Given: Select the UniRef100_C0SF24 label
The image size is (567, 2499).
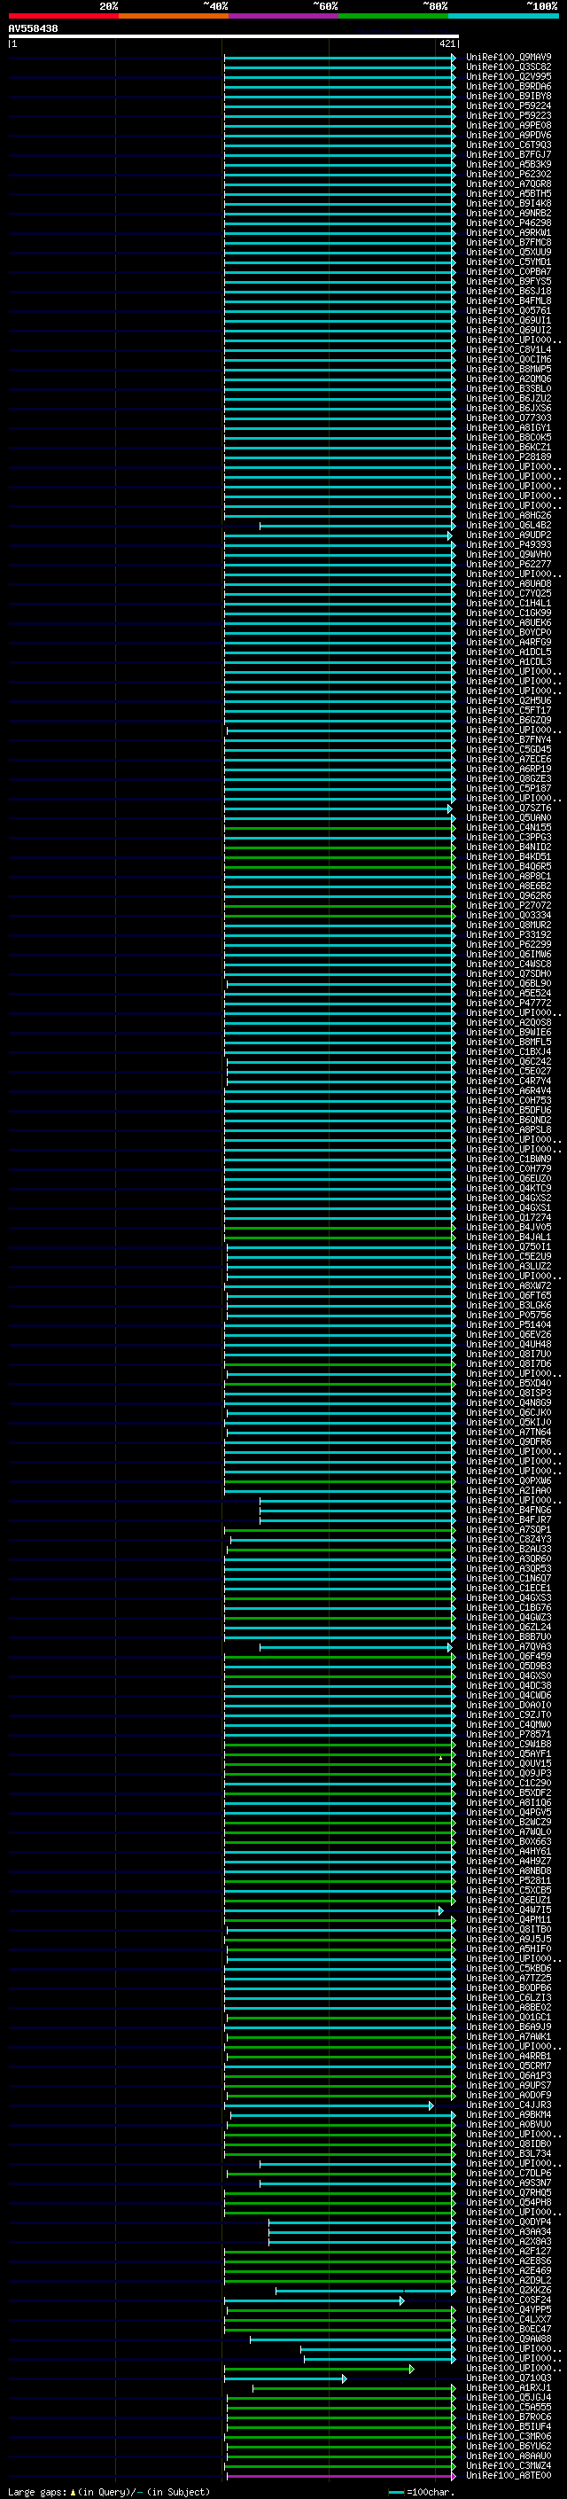Looking at the screenshot, I should pos(509,2300).
